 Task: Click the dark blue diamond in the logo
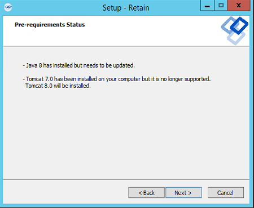(239, 25)
